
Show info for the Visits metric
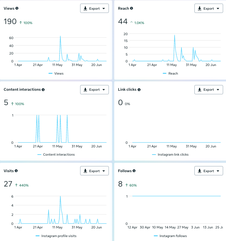point(16,171)
